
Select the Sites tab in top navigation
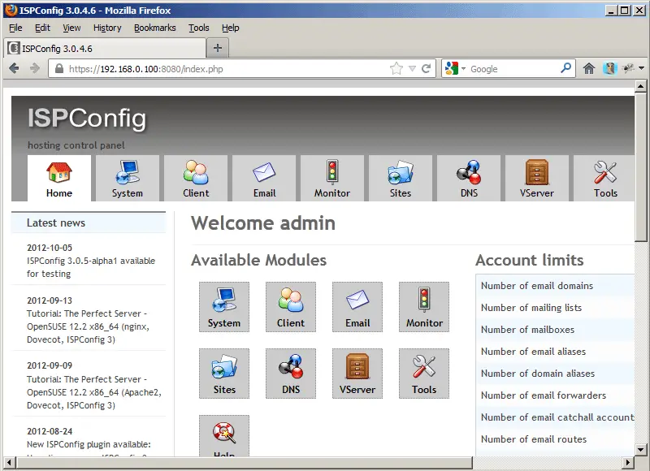(401, 179)
